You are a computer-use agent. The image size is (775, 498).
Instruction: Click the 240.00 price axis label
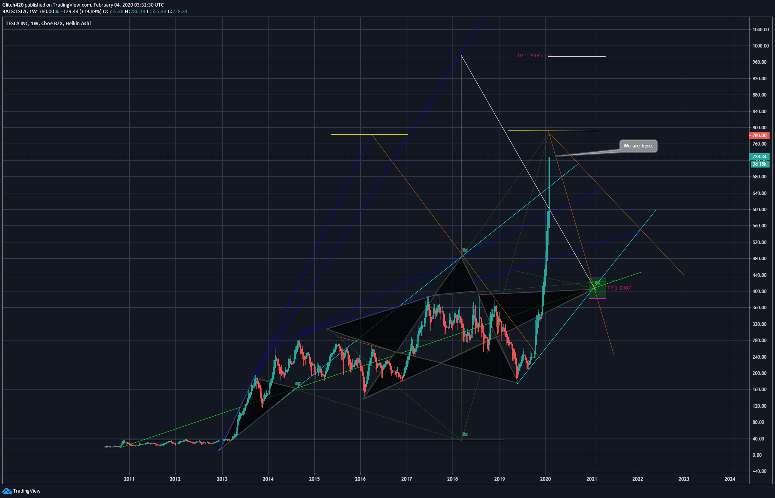click(x=760, y=357)
